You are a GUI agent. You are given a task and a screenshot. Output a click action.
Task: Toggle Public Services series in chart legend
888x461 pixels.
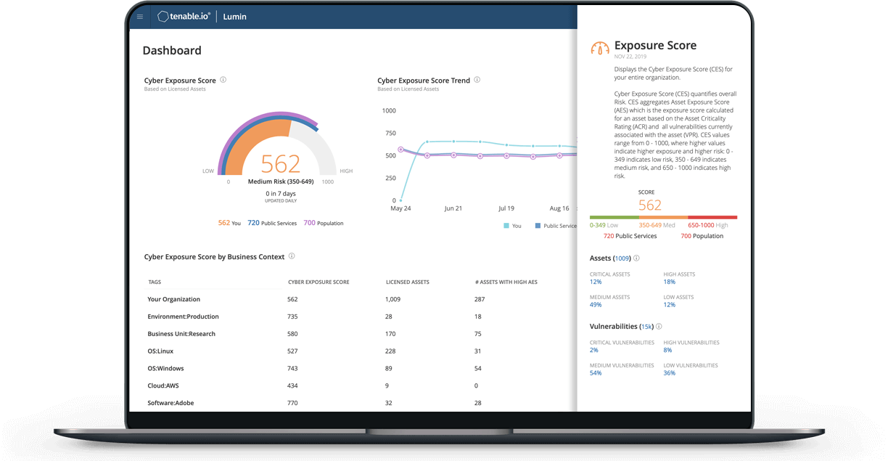click(556, 226)
